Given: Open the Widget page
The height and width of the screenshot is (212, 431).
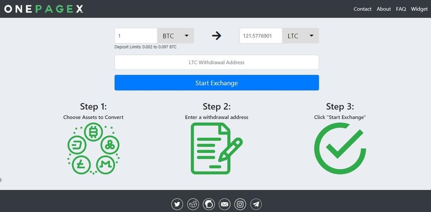Looking at the screenshot, I should [x=419, y=9].
